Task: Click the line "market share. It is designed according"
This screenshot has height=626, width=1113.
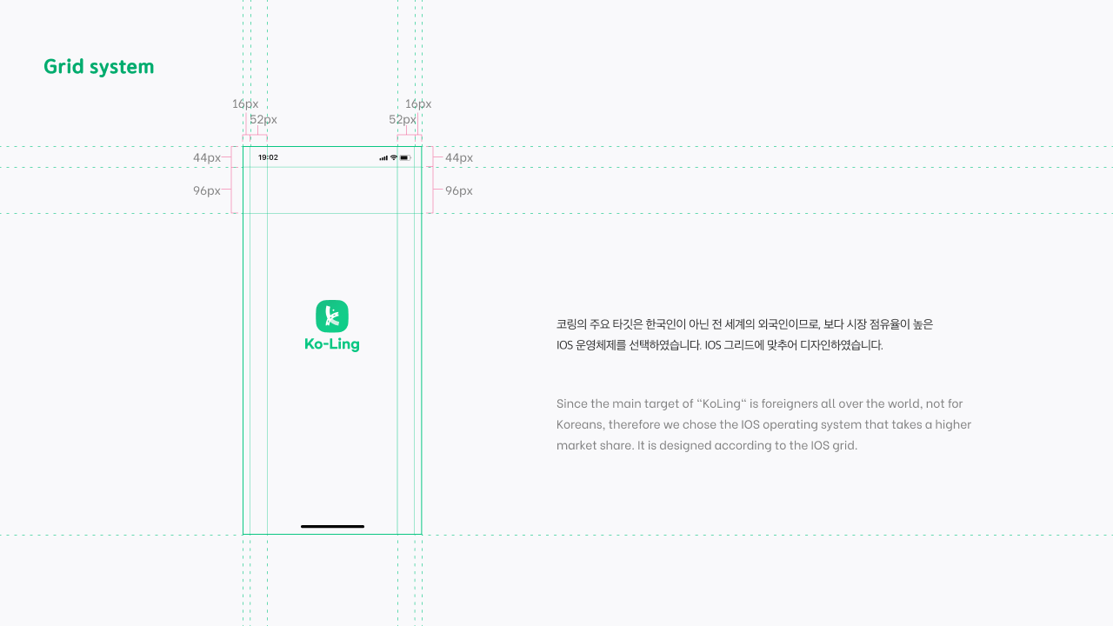Action: (707, 445)
